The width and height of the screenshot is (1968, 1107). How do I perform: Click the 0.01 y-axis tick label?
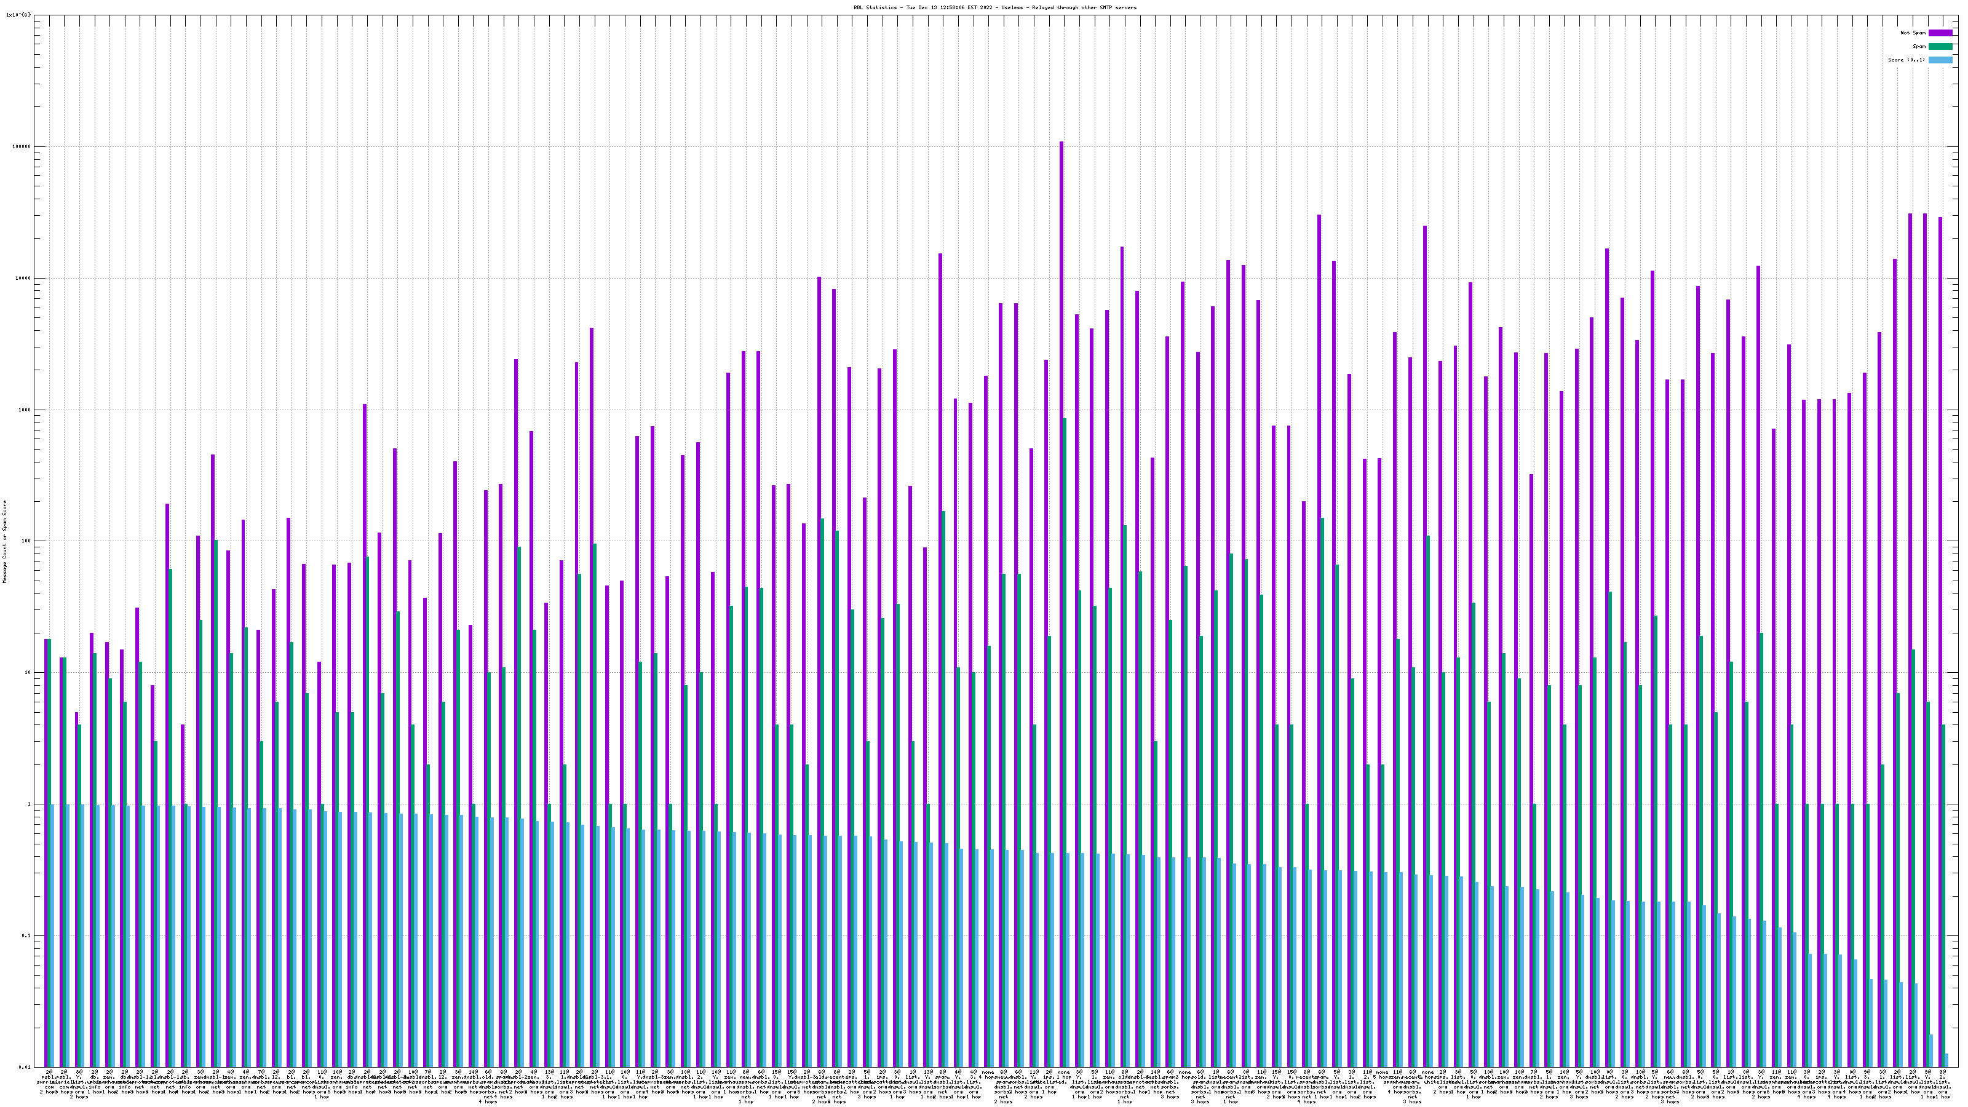click(x=25, y=1067)
